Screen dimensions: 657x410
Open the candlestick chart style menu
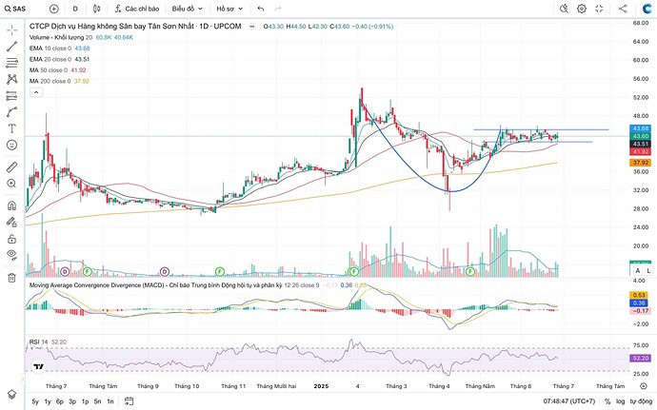pos(97,9)
